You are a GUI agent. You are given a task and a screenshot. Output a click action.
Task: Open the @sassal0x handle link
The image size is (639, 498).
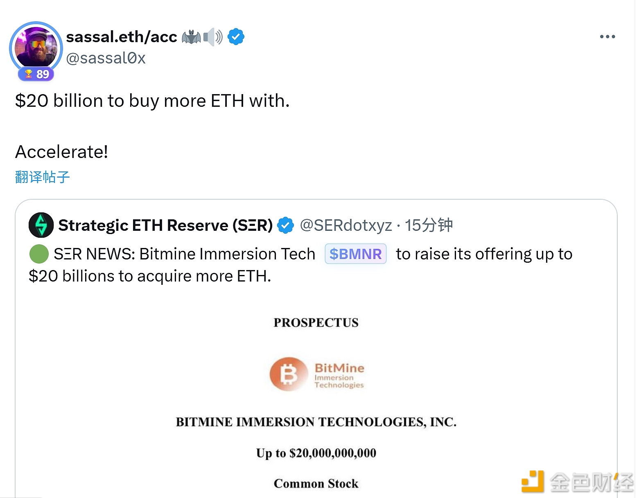tap(106, 58)
